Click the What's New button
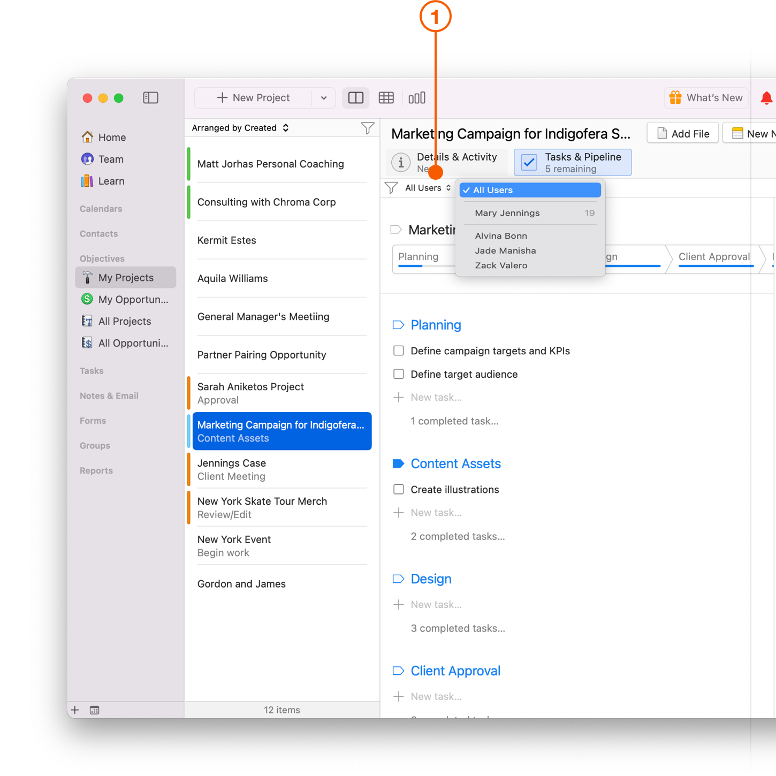776x776 pixels. point(705,97)
